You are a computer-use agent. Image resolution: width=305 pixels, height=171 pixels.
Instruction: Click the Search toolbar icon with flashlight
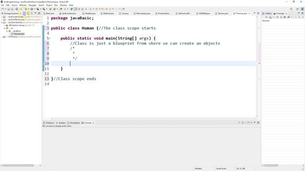coord(65,9)
